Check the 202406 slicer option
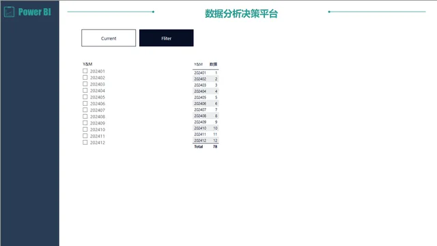 [x=85, y=103]
